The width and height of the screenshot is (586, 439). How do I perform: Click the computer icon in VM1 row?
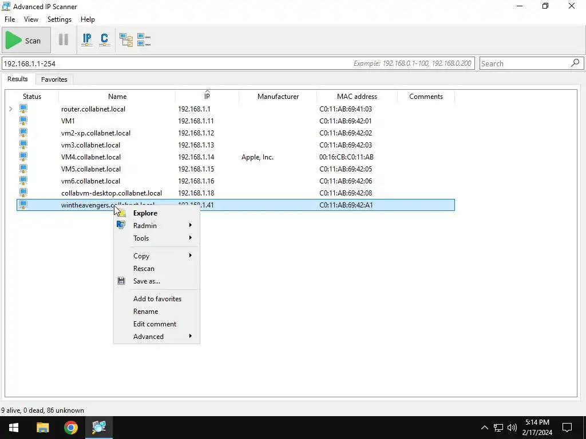(23, 121)
